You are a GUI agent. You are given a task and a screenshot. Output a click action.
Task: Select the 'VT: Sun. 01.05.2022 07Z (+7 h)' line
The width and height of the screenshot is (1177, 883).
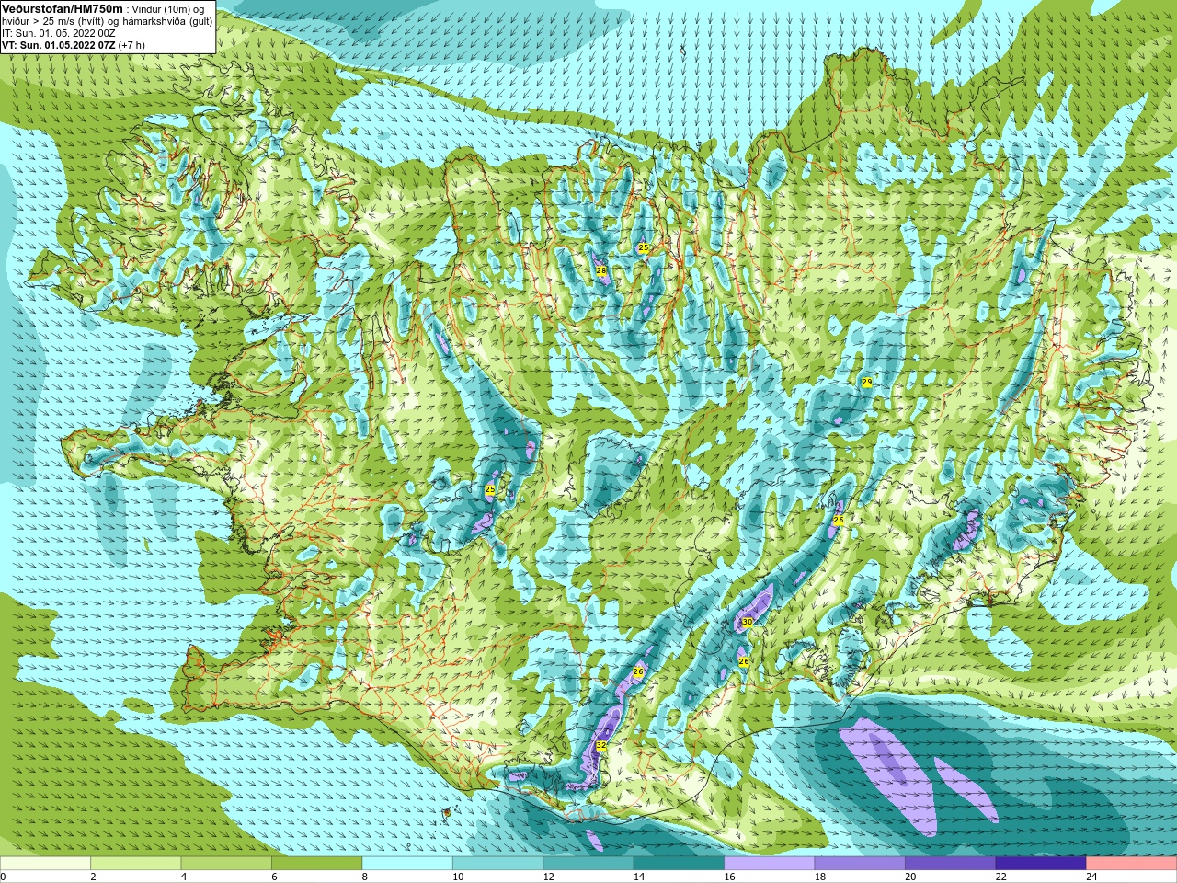point(73,45)
